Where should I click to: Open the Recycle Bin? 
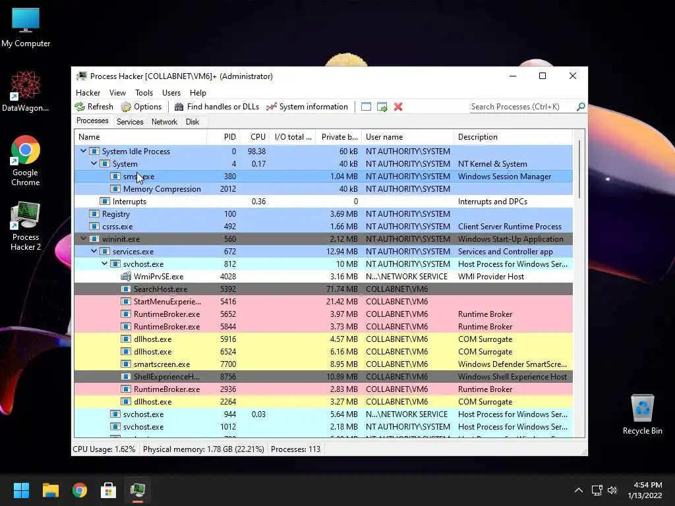tap(642, 414)
